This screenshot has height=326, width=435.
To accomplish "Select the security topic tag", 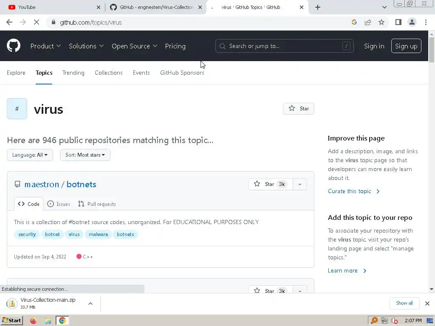I will coord(27,234).
